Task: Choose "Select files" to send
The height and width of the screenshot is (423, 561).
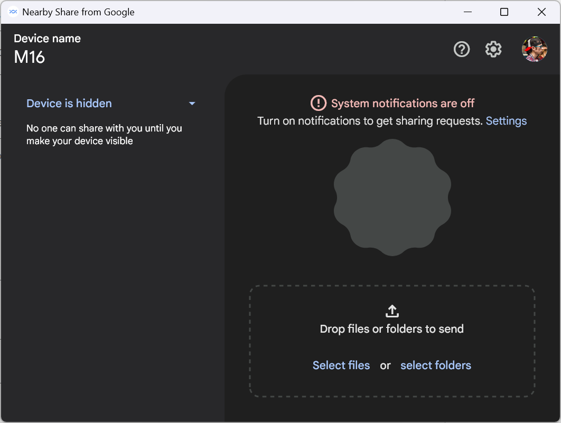Action: point(341,365)
